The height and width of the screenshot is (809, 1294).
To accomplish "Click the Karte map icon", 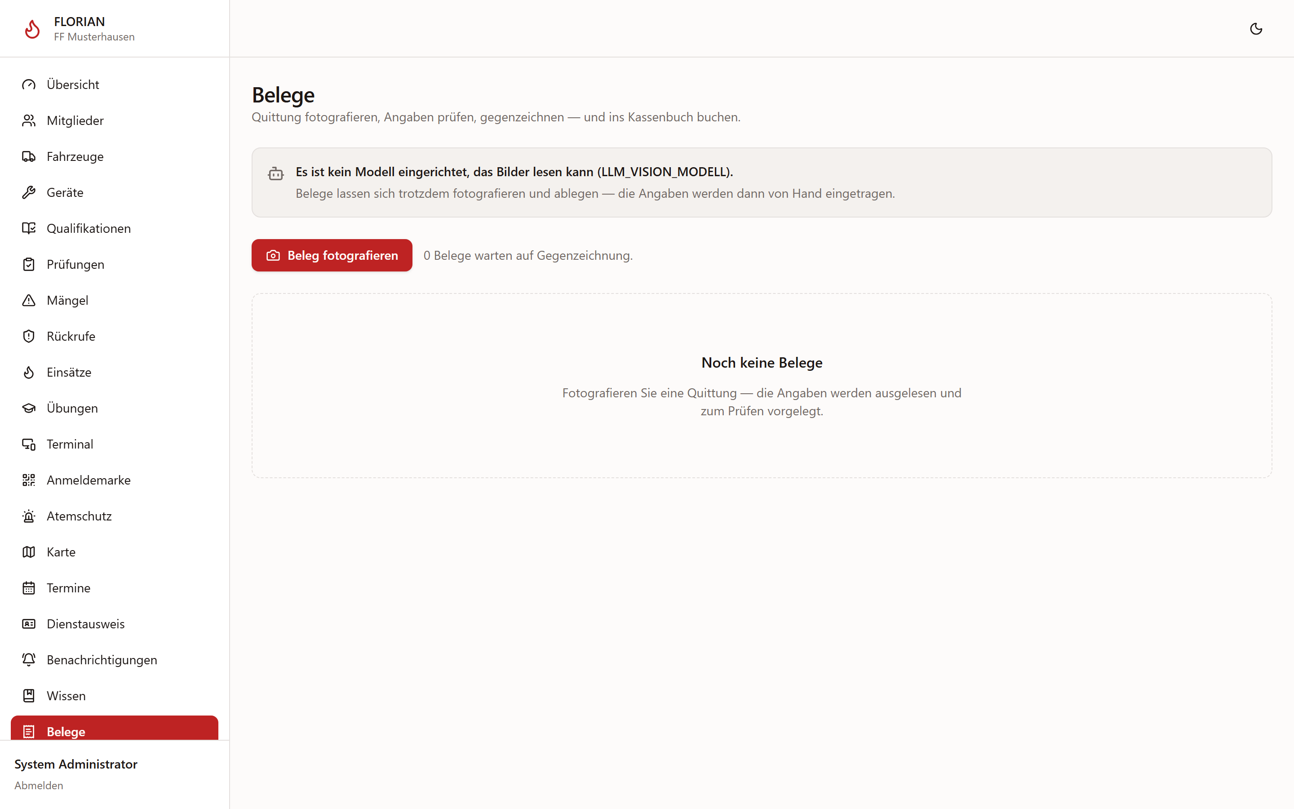I will tap(29, 551).
